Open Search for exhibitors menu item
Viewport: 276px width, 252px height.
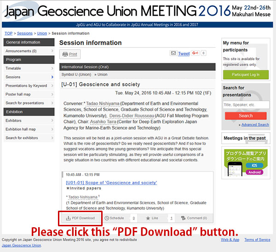29,138
